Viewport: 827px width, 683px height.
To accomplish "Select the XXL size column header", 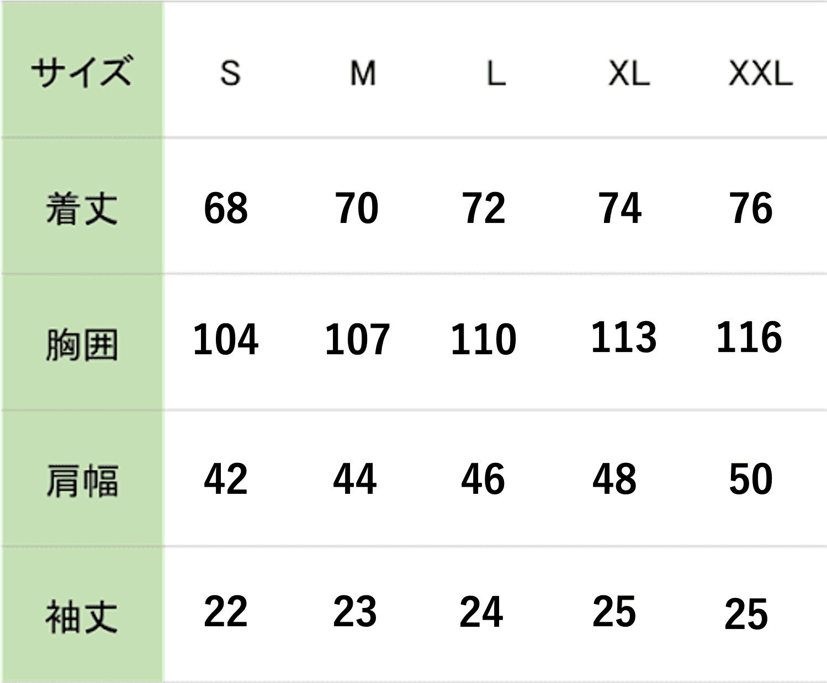I will [761, 73].
